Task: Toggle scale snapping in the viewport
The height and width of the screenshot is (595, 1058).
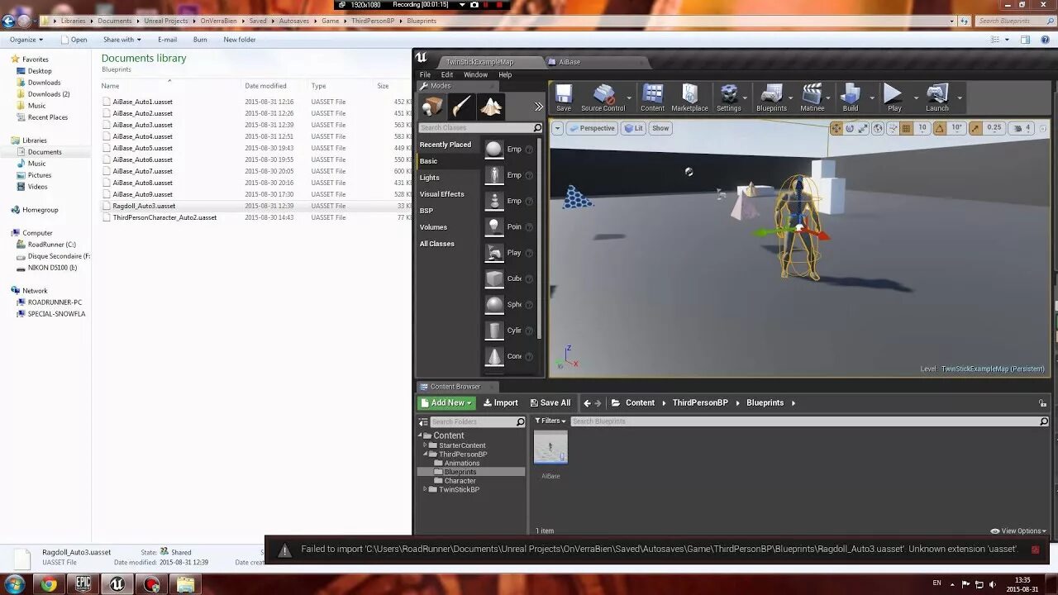Action: coord(975,128)
